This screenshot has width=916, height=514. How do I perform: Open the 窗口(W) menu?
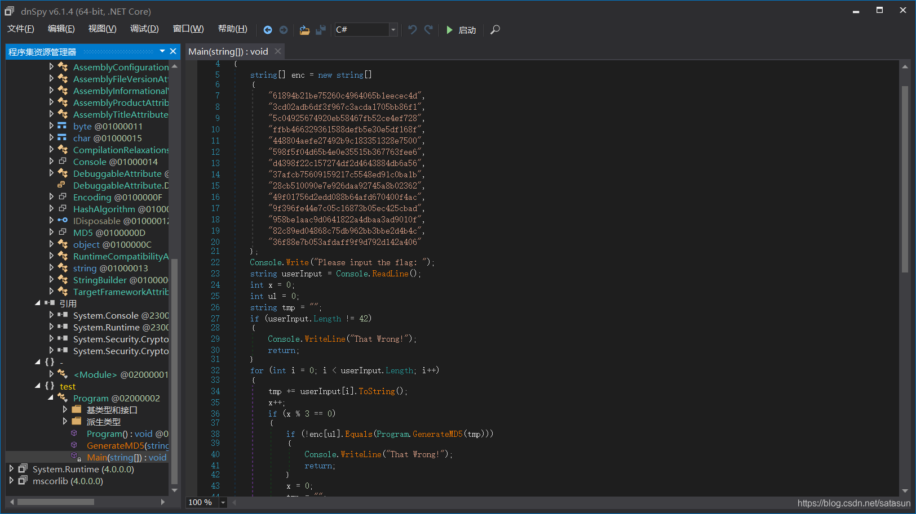(x=188, y=29)
